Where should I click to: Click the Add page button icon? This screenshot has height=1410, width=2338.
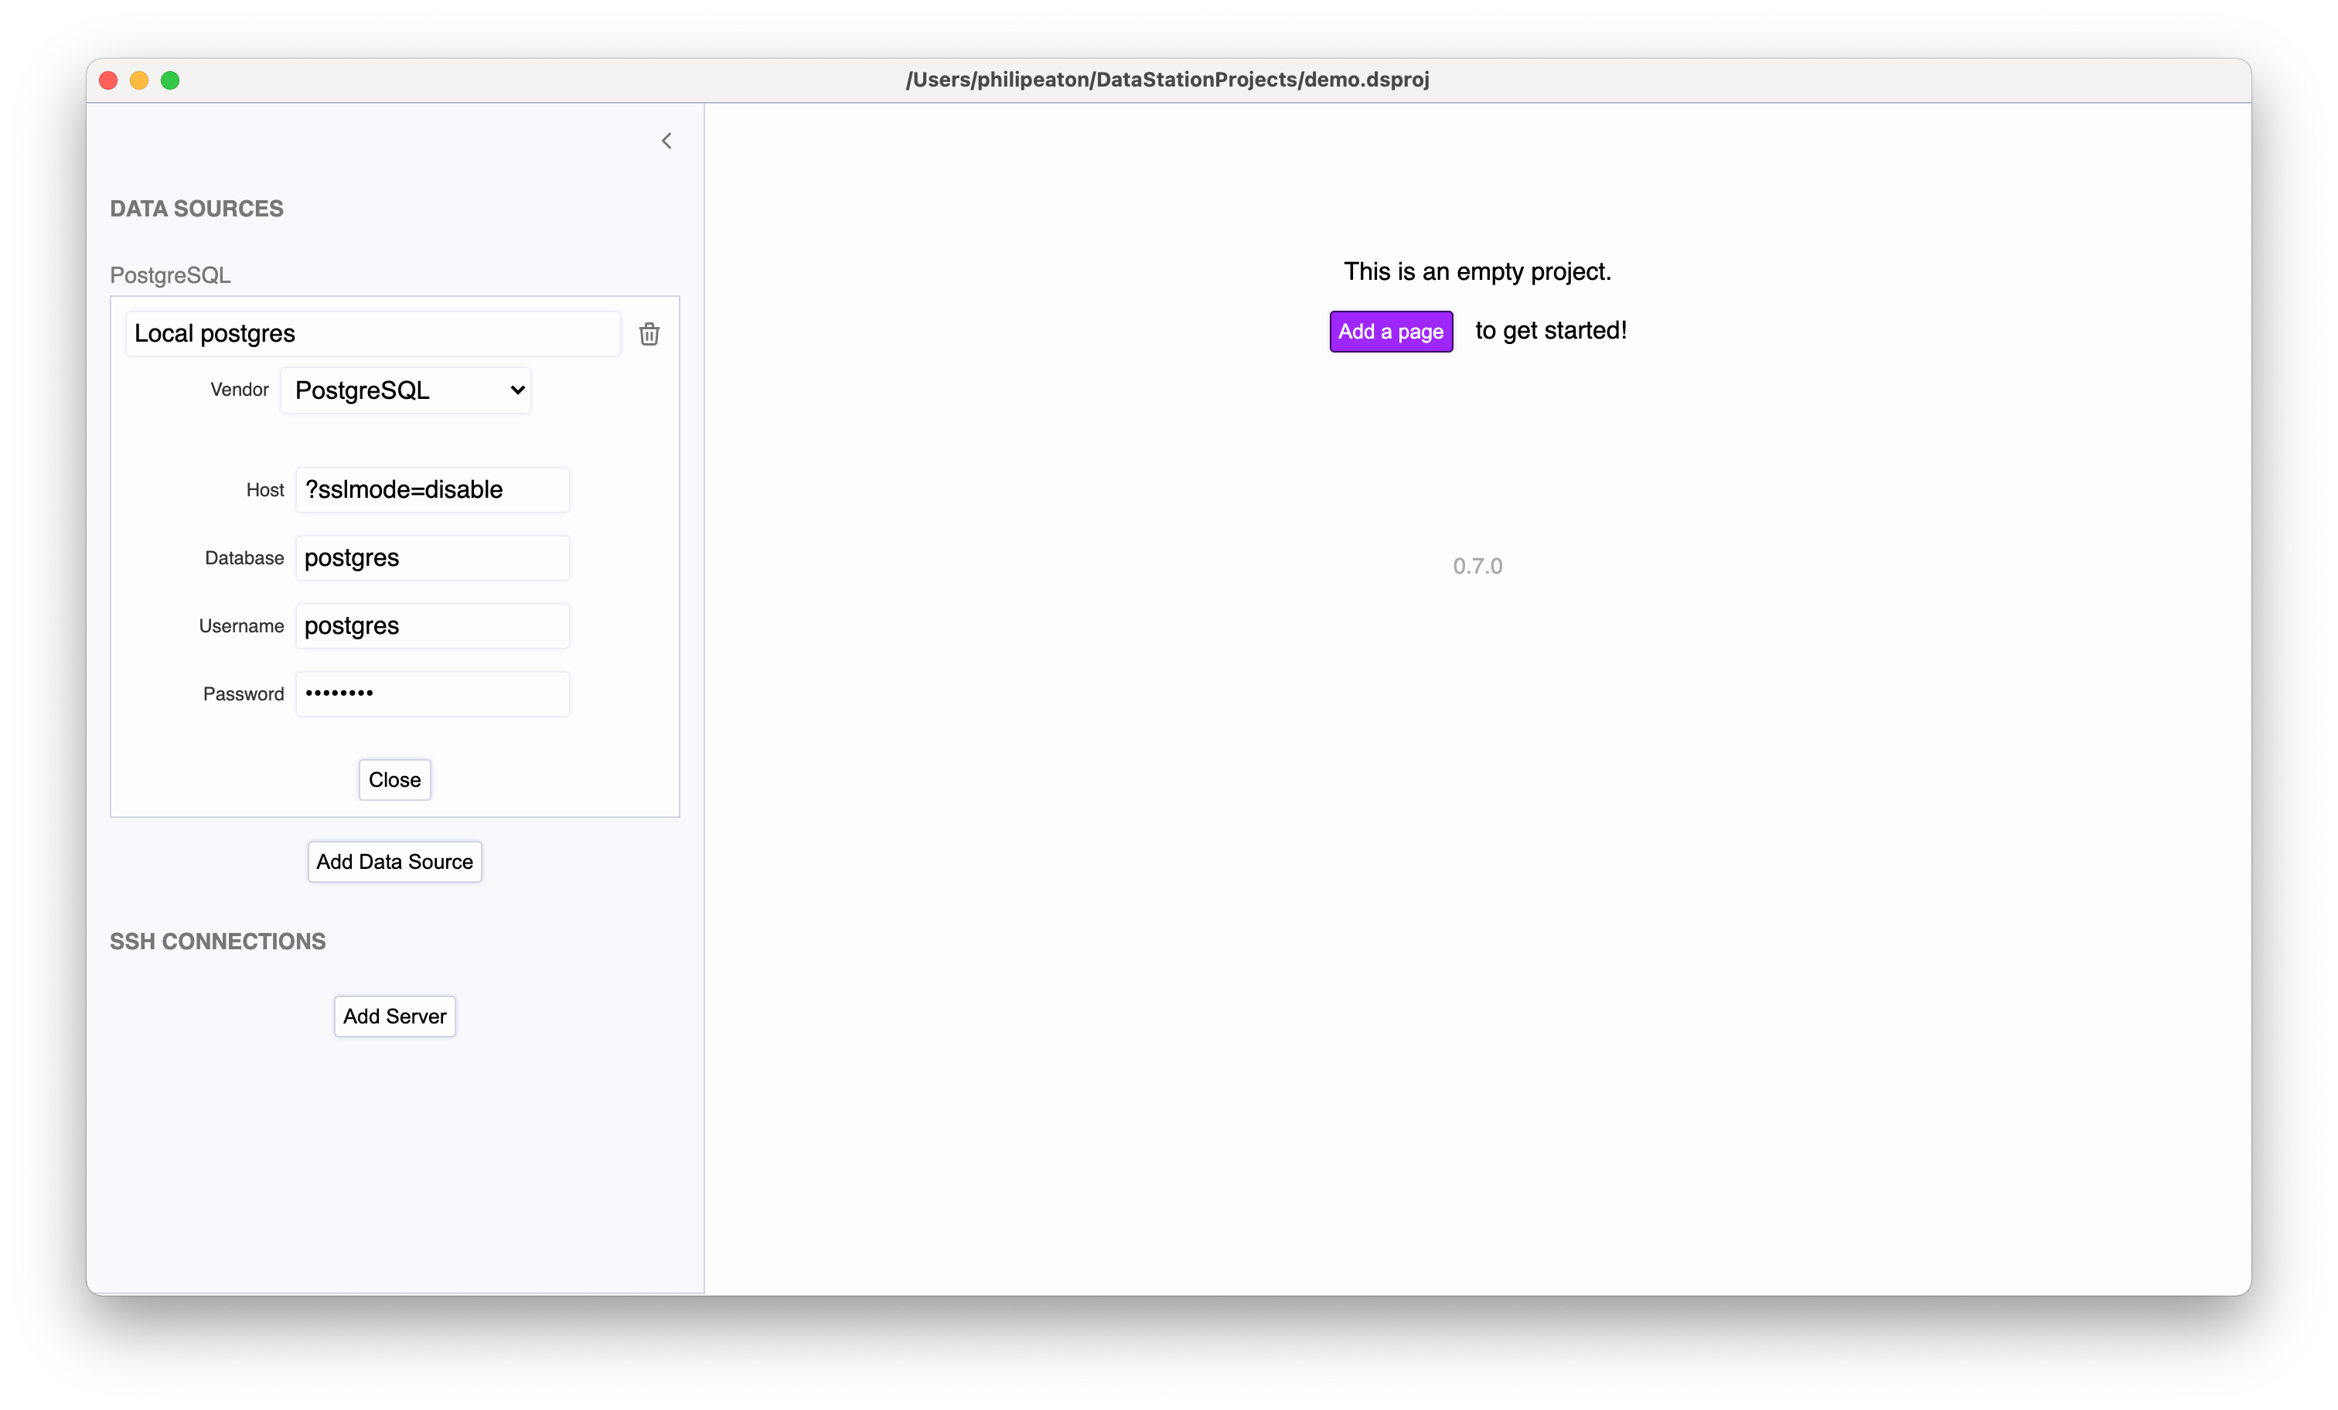click(x=1391, y=331)
